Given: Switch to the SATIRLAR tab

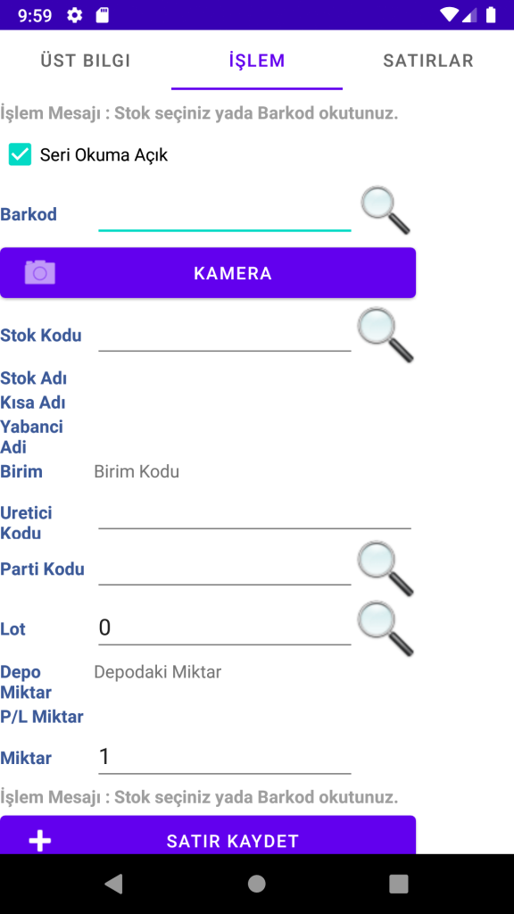Looking at the screenshot, I should (x=428, y=61).
